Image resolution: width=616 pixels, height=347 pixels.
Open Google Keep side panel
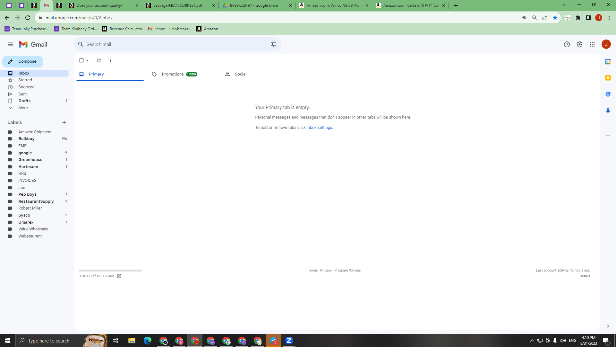608,78
